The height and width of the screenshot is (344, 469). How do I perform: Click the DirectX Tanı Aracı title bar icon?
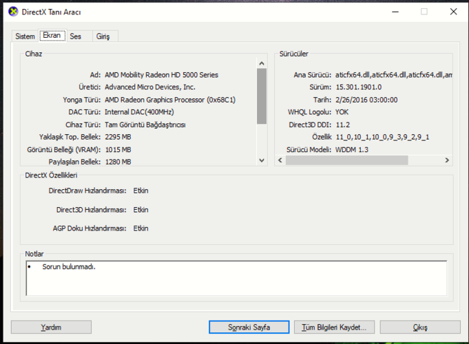coord(13,12)
